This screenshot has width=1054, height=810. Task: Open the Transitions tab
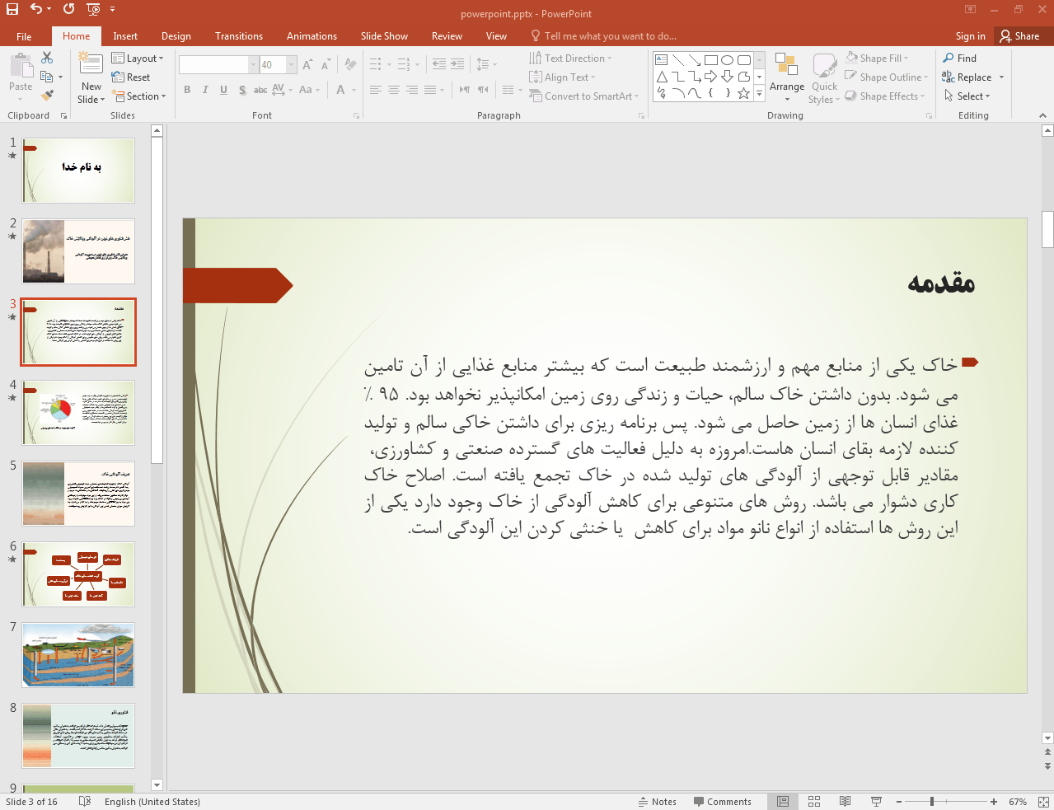238,36
